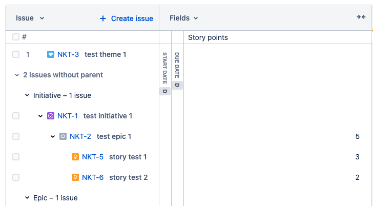This screenshot has height=206, width=373.
Task: Collapse the Epic – 1 issue group
Action: pyautogui.click(x=27, y=198)
